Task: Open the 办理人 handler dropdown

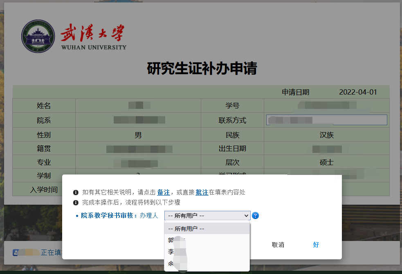Action: [x=207, y=216]
